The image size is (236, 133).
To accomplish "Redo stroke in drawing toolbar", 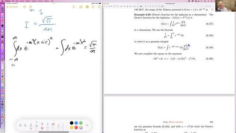I will click(25, 125).
